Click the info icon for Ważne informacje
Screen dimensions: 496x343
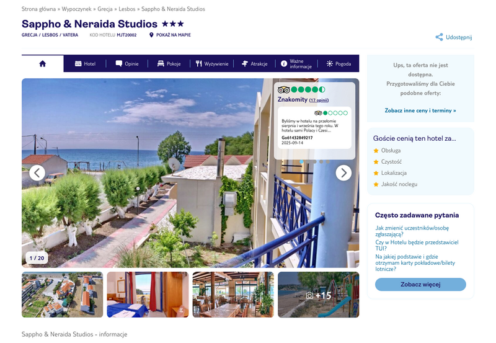click(284, 64)
